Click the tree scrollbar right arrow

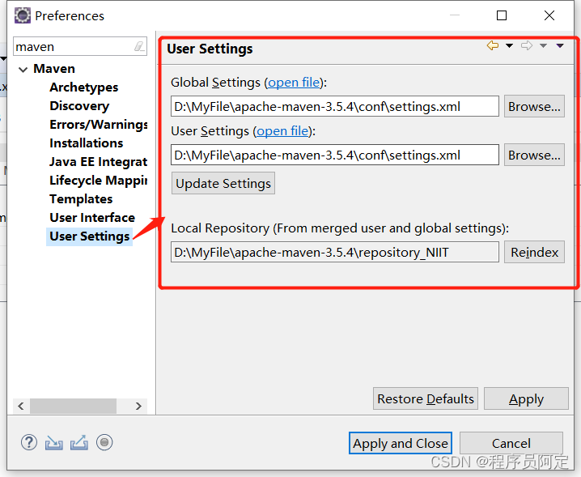pos(138,407)
